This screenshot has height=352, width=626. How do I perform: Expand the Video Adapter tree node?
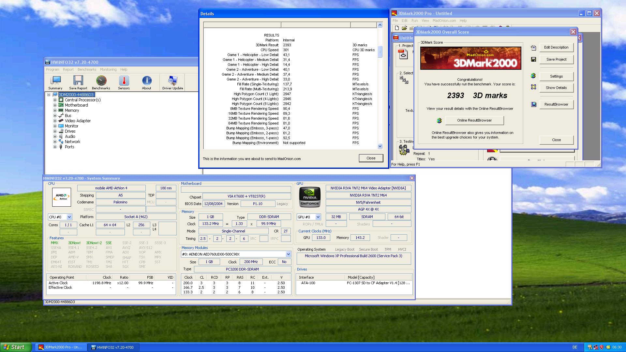(55, 121)
